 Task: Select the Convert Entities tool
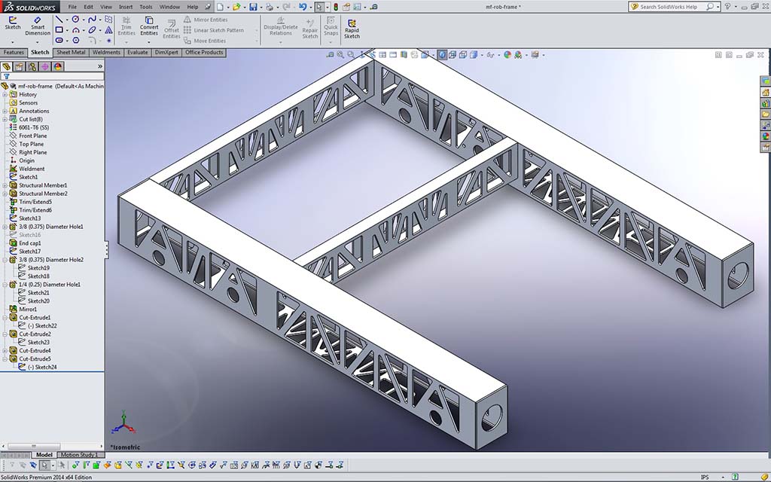[x=149, y=26]
